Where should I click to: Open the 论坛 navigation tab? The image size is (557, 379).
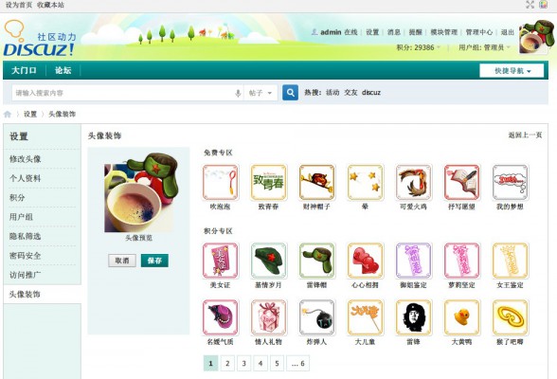[63, 70]
